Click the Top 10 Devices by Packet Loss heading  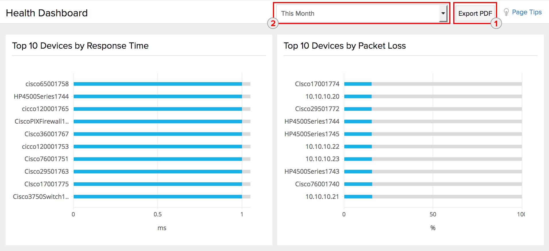345,46
